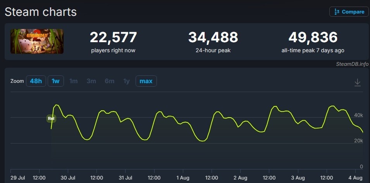Click the 40k axis label

coord(358,115)
